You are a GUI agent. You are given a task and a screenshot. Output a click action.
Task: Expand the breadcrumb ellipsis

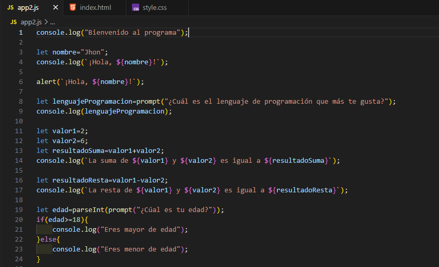click(x=52, y=22)
